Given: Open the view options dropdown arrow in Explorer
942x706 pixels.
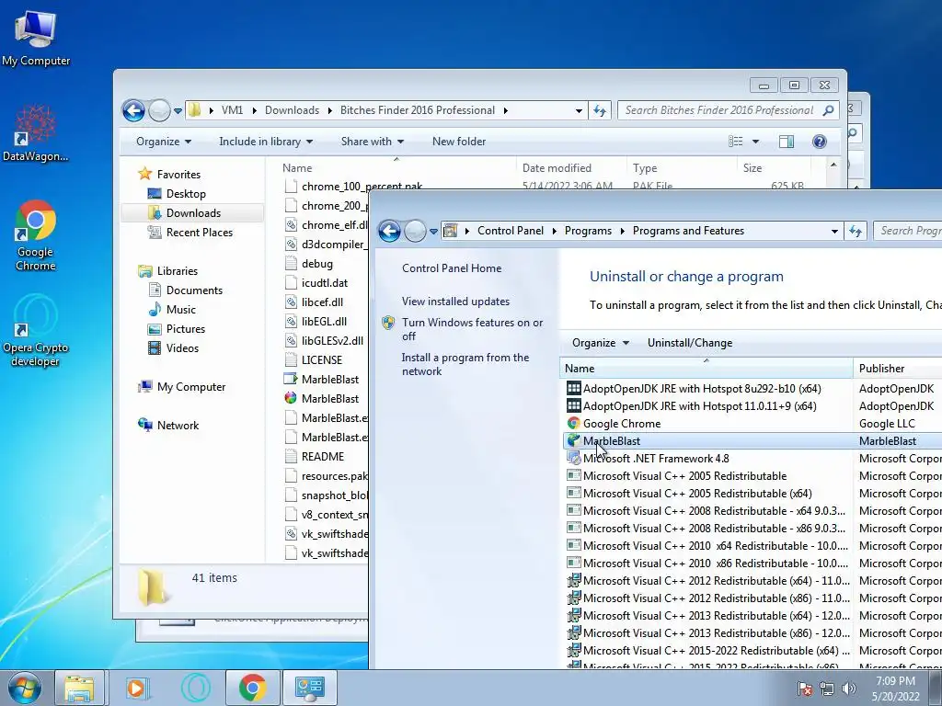Looking at the screenshot, I should 756,142.
